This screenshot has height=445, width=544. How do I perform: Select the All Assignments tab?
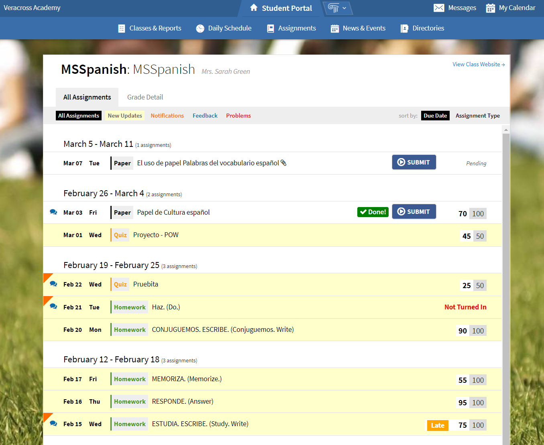[87, 97]
